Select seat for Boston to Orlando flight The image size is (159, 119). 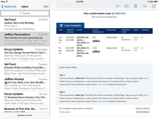(136, 39)
